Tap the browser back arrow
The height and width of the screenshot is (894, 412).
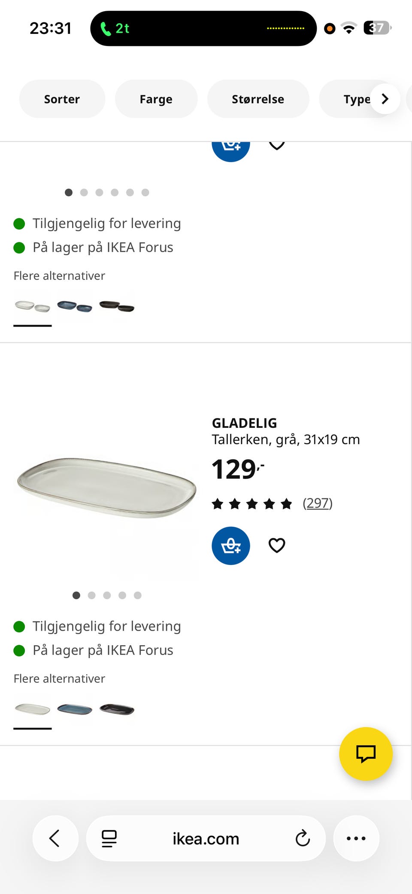(55, 838)
